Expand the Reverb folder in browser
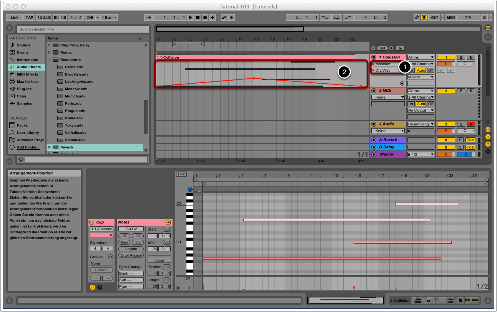497x312 pixels. tap(49, 147)
